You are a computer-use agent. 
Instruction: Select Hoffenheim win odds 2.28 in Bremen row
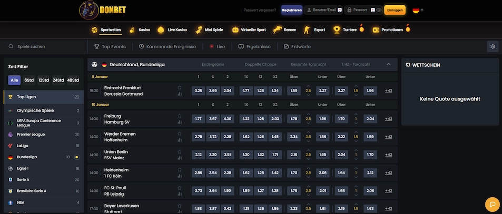(x=228, y=137)
